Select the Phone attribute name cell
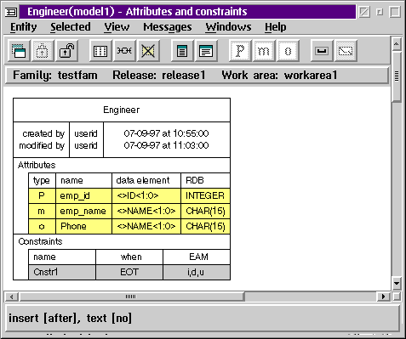This screenshot has width=406, height=339. [x=83, y=227]
